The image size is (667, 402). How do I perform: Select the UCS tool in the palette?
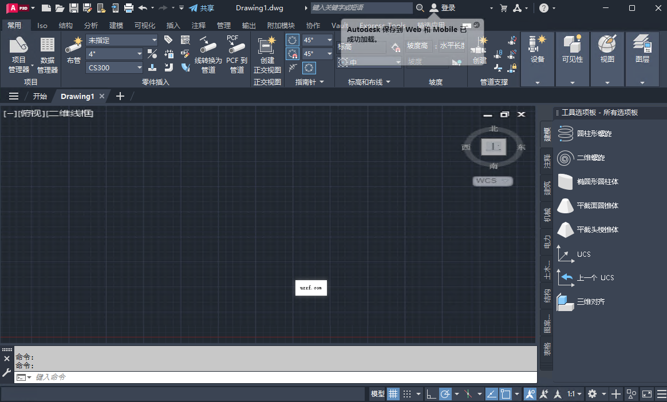click(583, 254)
